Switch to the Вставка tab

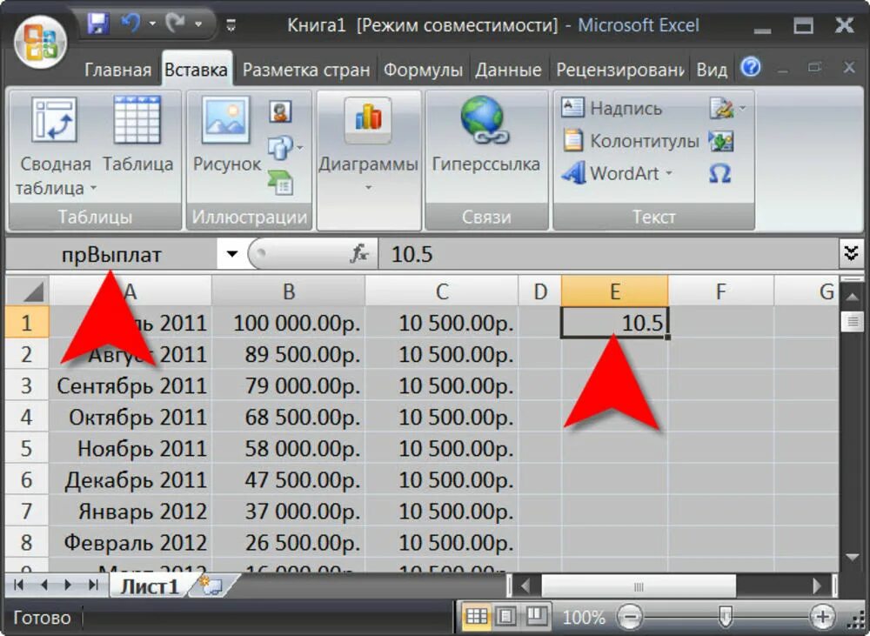[x=196, y=70]
